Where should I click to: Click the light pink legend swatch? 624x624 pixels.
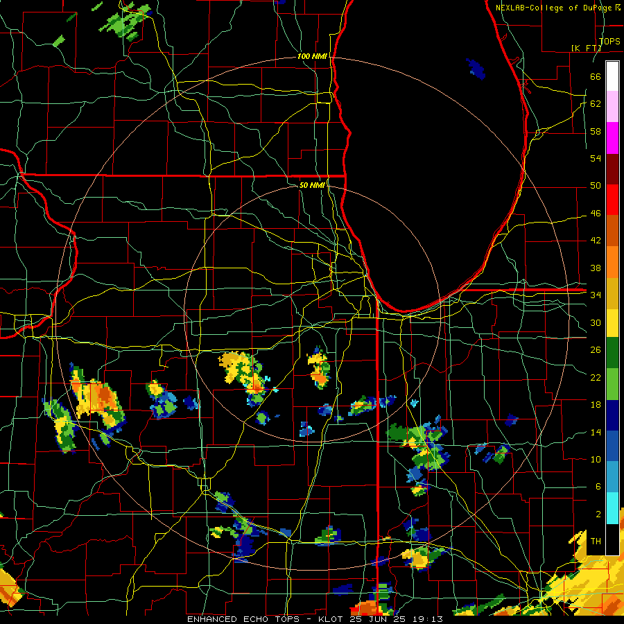pos(612,107)
